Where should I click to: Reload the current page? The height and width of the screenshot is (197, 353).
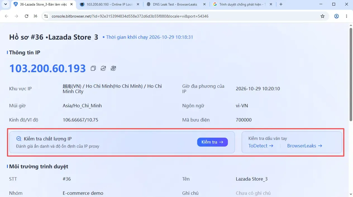tap(27, 16)
